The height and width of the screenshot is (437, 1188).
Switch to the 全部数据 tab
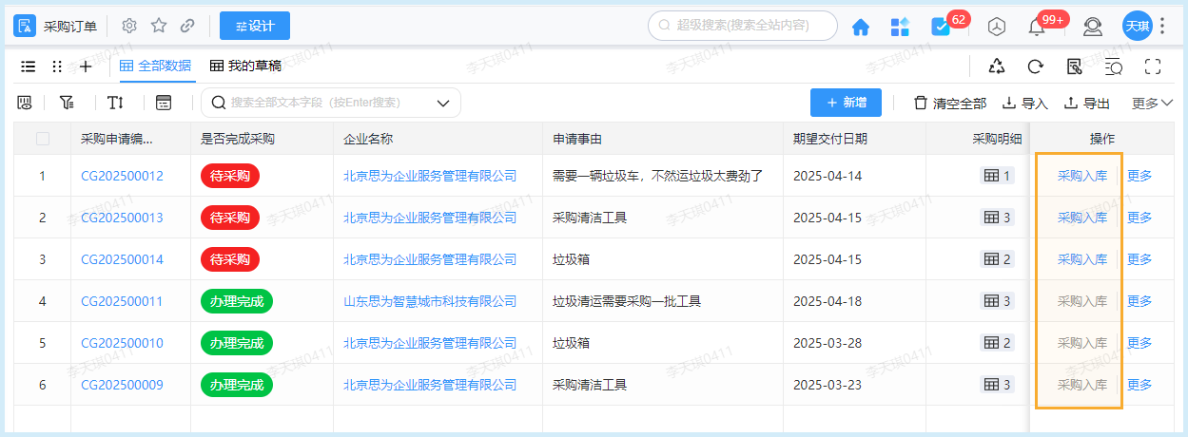[155, 66]
